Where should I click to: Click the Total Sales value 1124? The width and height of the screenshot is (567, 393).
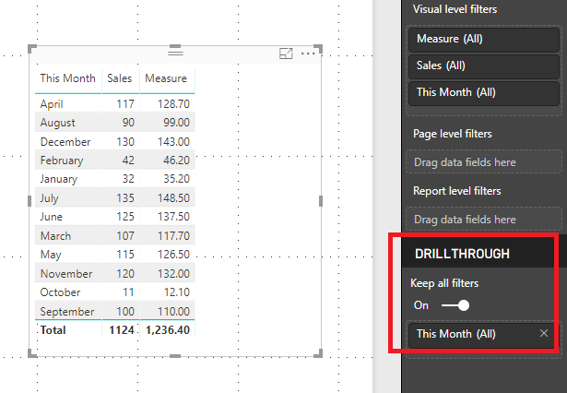click(x=122, y=330)
